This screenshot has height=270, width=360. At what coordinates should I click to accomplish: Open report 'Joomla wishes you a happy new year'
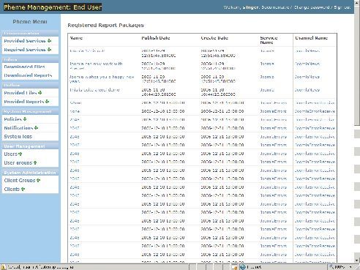(x=102, y=79)
